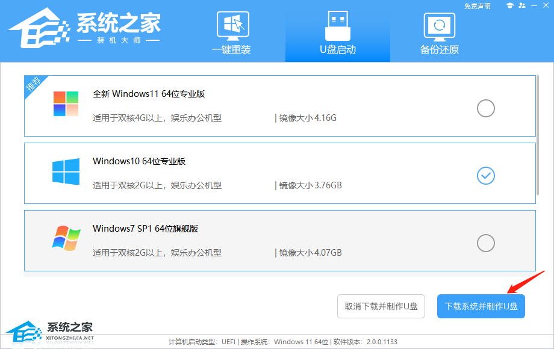Viewport: 554px width, 349px height.
Task: Click the Windows 7 flag logo
Action: [x=66, y=238]
